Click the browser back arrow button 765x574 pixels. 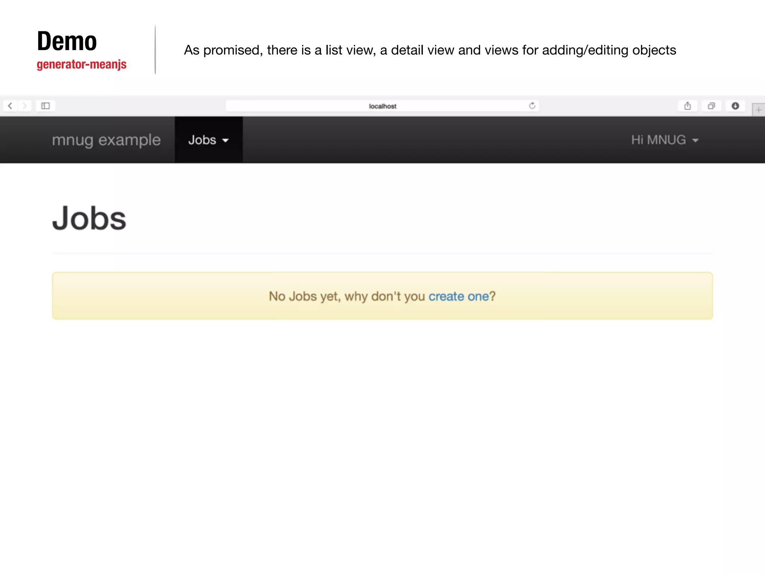click(x=10, y=106)
